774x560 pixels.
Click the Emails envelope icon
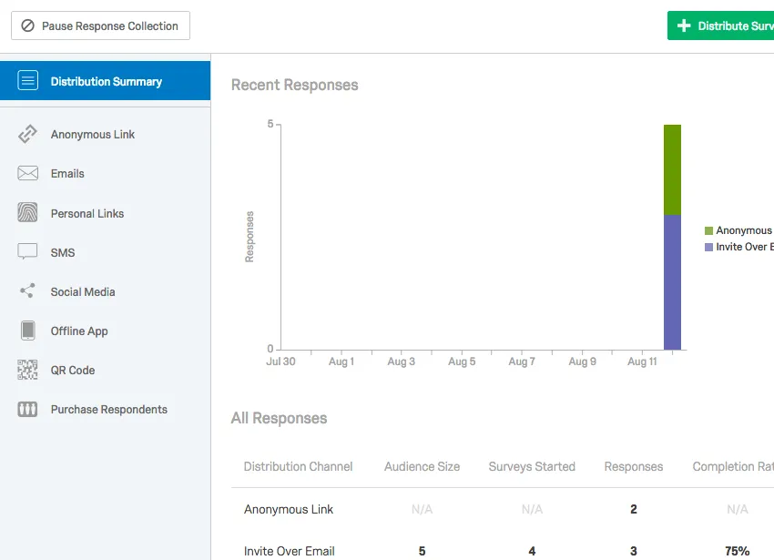click(28, 174)
